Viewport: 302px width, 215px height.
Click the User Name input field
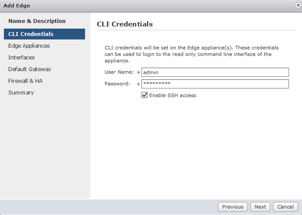pyautogui.click(x=215, y=72)
